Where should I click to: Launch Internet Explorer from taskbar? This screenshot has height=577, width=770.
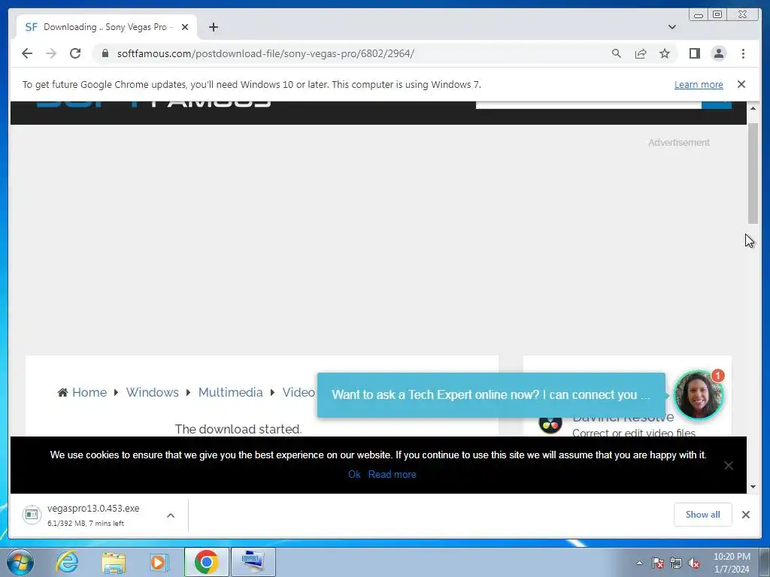(x=67, y=562)
